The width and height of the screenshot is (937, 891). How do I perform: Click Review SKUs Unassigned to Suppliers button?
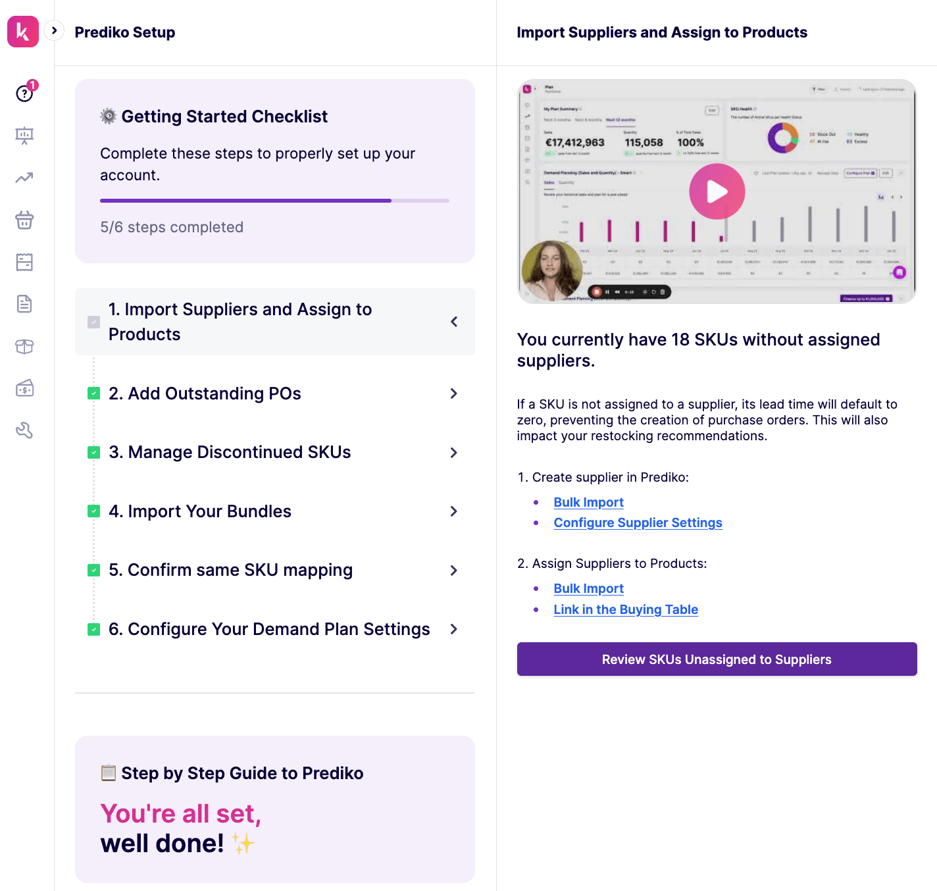717,659
